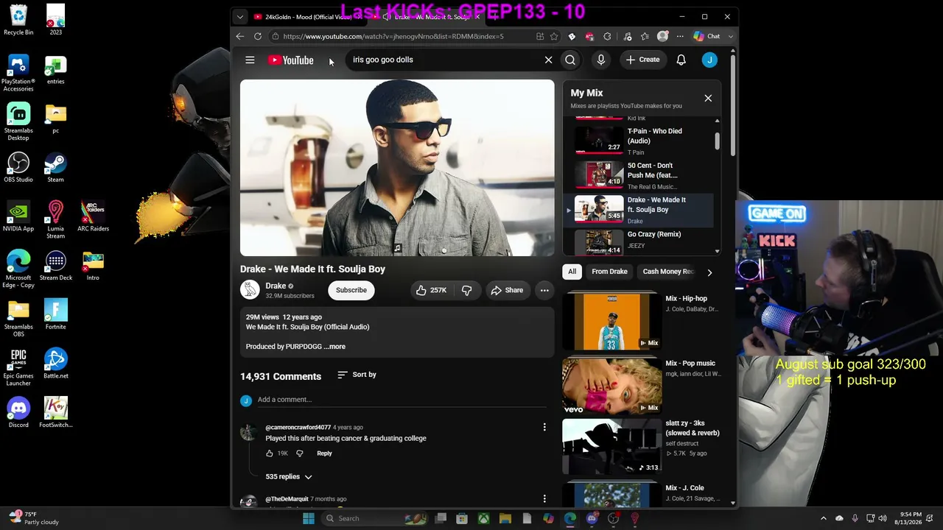Show more filter chips with the arrow
This screenshot has height=530, width=943.
[709, 272]
